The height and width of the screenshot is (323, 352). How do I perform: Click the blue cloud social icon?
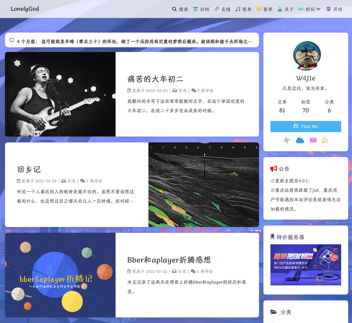(300, 140)
